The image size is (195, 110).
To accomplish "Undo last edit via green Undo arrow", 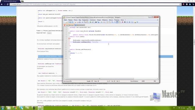I will click(90, 22).
